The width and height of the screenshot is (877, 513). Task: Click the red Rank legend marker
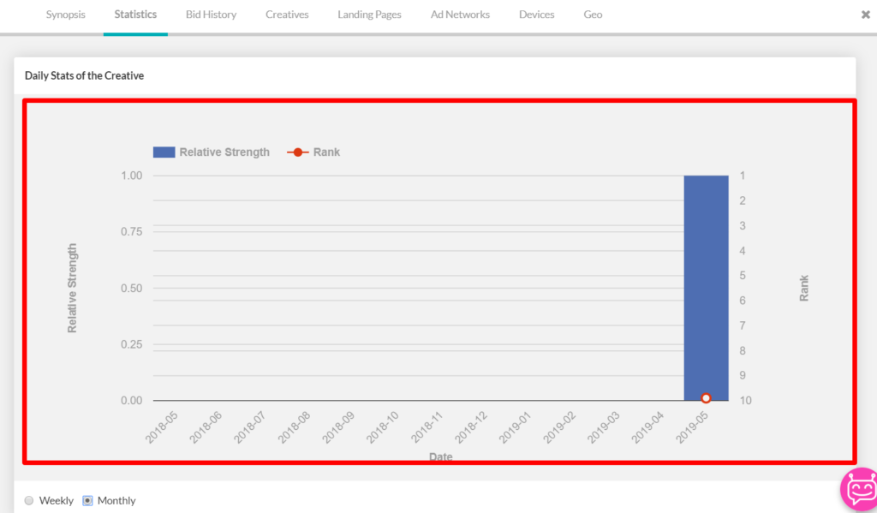tap(296, 152)
